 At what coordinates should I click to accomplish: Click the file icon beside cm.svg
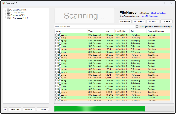tap(59, 55)
